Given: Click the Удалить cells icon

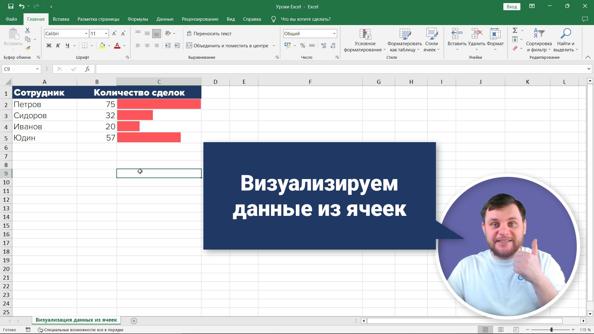Looking at the screenshot, I should click(476, 34).
